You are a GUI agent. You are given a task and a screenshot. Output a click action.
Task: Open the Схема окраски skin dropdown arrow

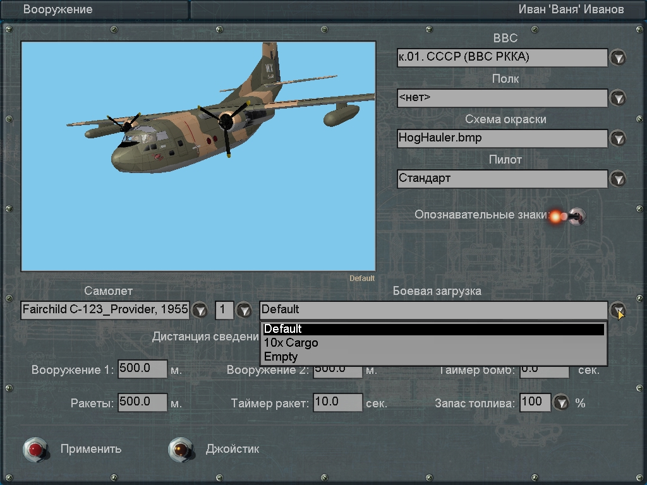point(617,138)
